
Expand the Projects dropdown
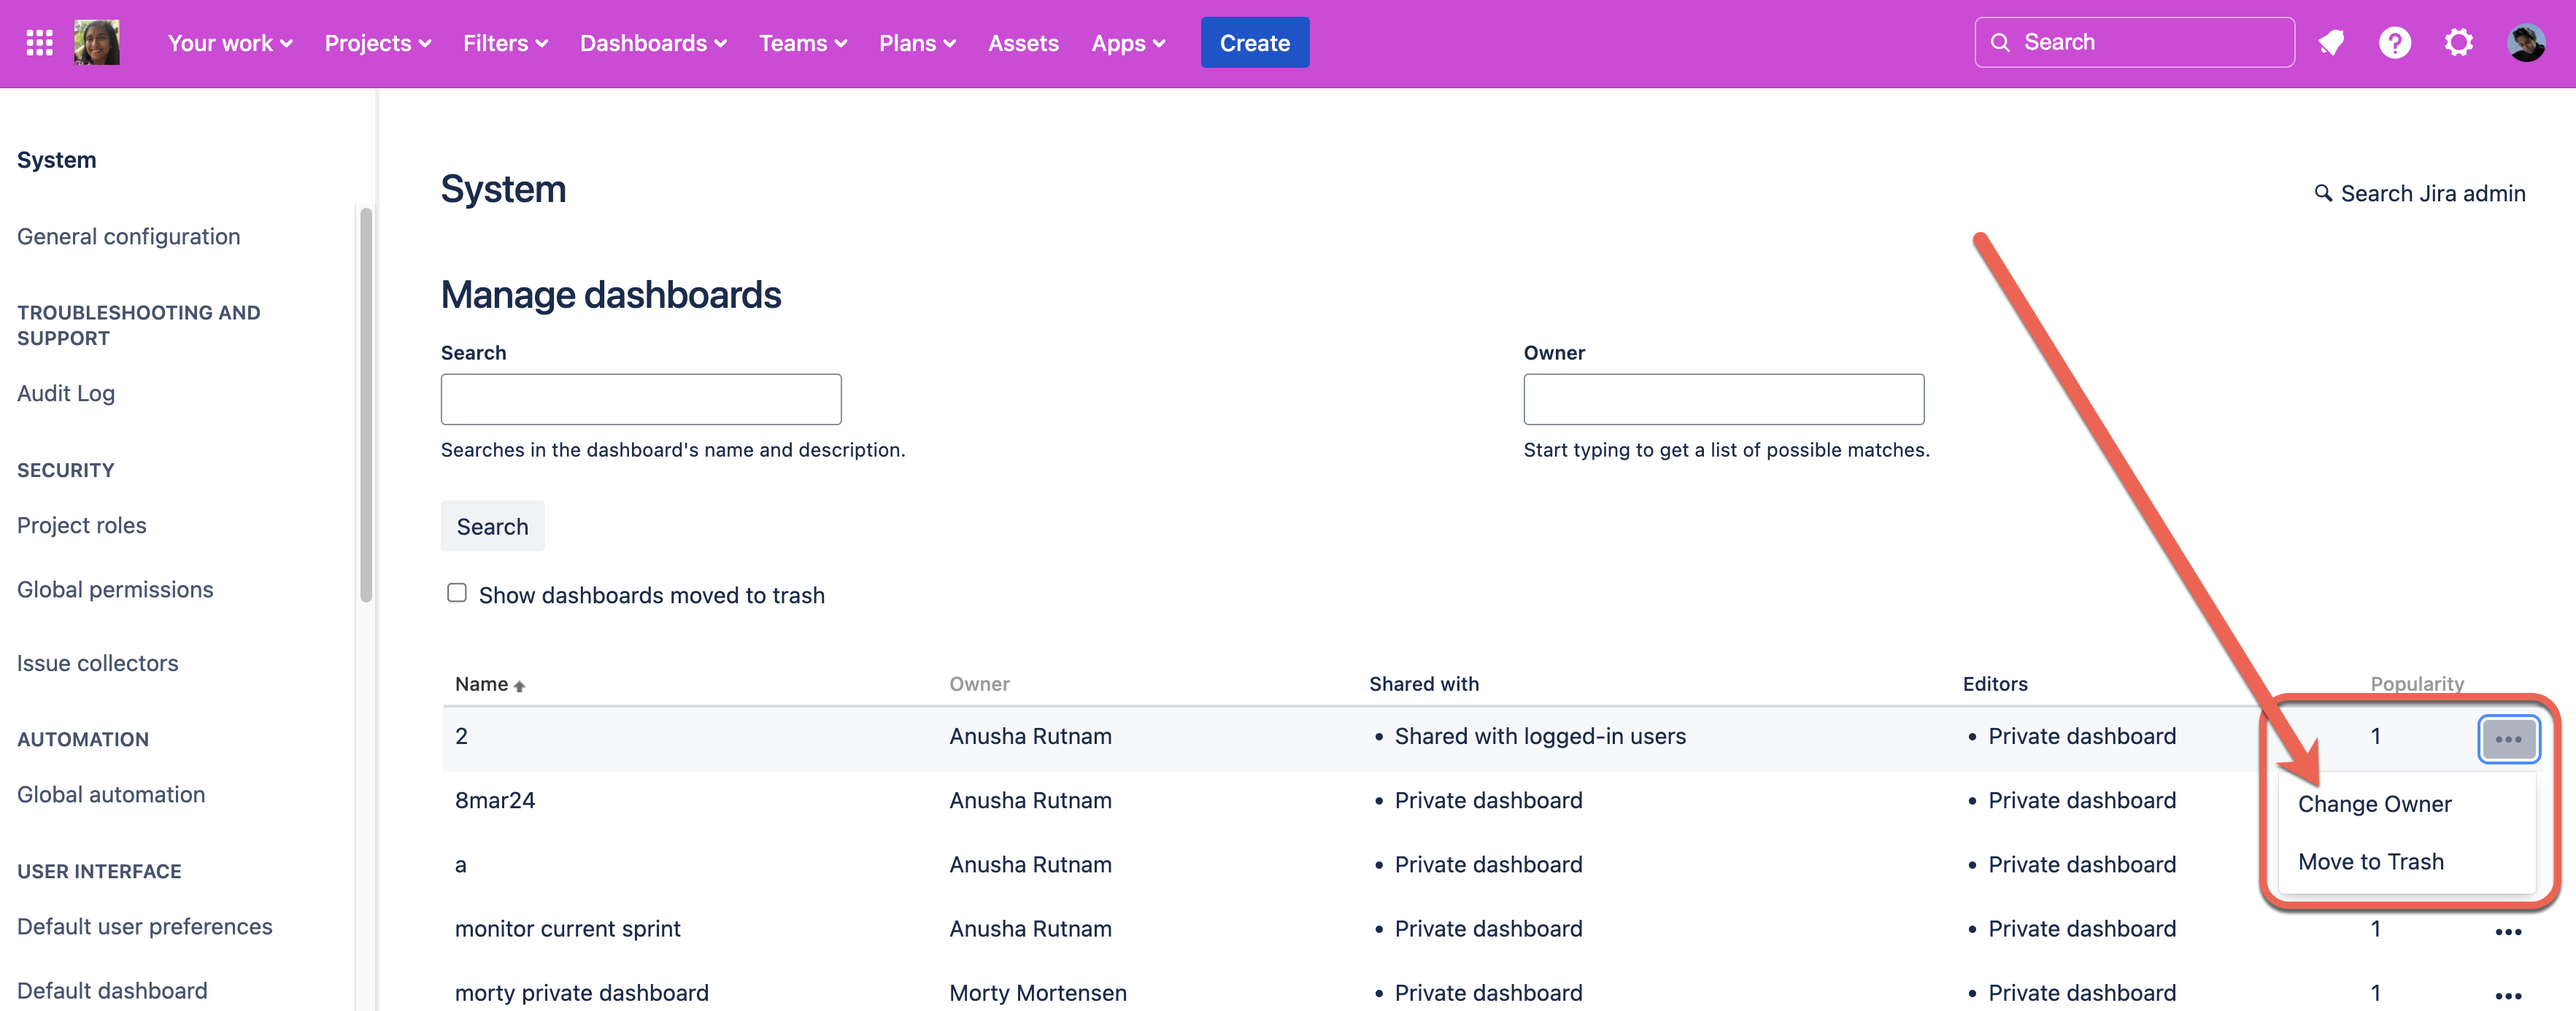[x=377, y=43]
